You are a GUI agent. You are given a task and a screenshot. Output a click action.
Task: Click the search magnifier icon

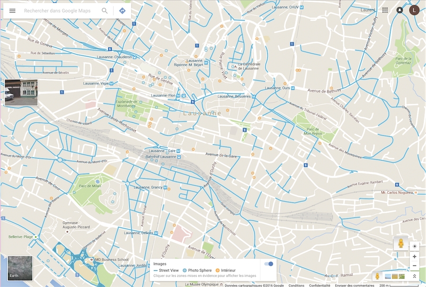click(105, 11)
